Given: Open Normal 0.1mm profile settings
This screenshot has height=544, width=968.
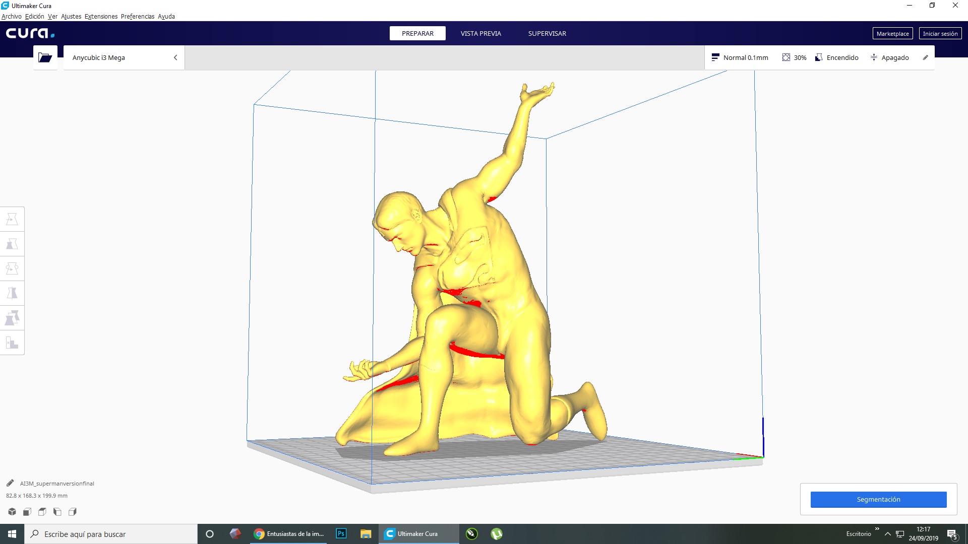Looking at the screenshot, I should point(740,57).
